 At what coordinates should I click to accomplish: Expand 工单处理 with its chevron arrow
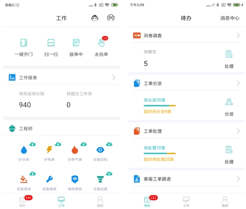238,131
